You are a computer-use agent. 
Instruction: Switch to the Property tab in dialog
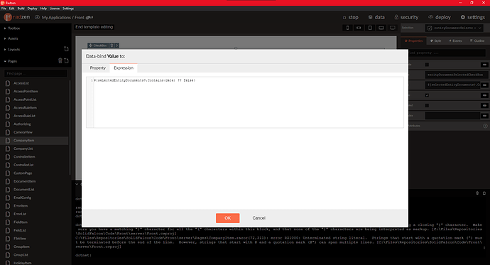[x=98, y=67]
